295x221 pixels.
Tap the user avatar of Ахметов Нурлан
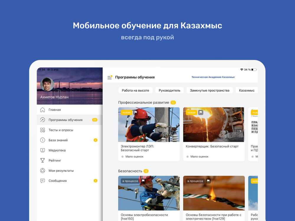coord(47,84)
